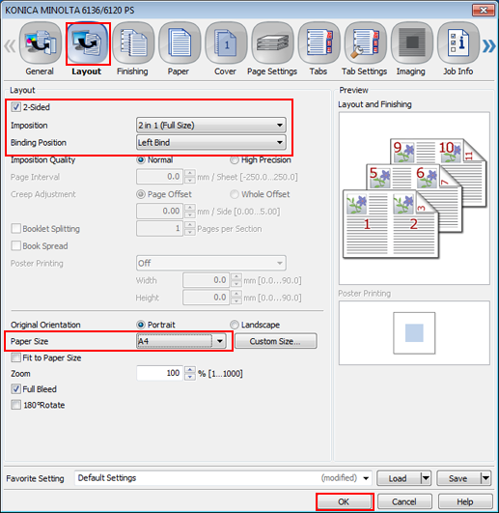Enable the Book Spread checkbox
This screenshot has width=499, height=513.
[15, 245]
